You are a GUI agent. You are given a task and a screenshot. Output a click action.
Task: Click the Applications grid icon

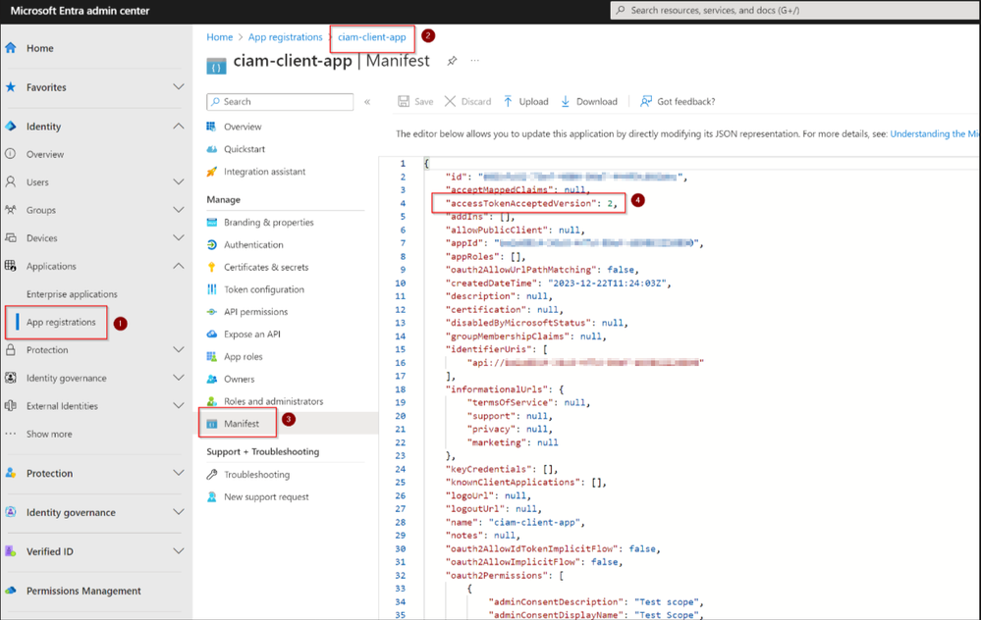click(11, 266)
